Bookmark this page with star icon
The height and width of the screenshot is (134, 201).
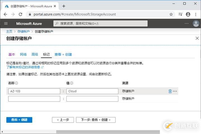(171, 14)
